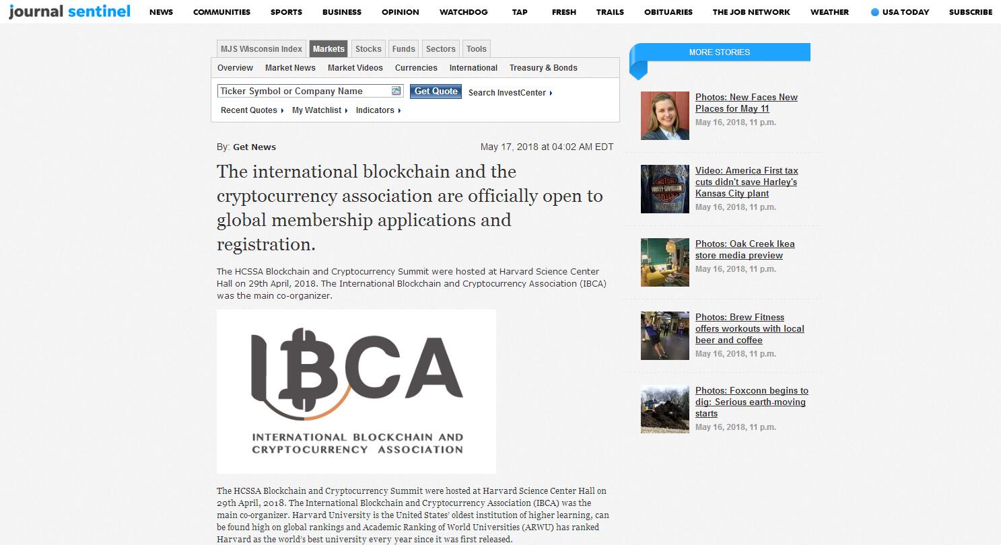Open the Oak Creek Ikea photo thumbnail
The width and height of the screenshot is (1001, 545).
click(x=665, y=262)
